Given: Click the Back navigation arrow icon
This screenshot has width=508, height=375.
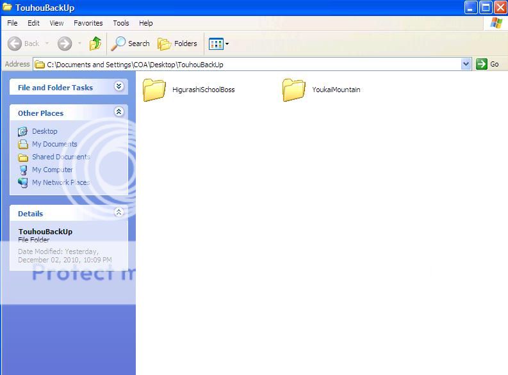Looking at the screenshot, I should tap(15, 44).
